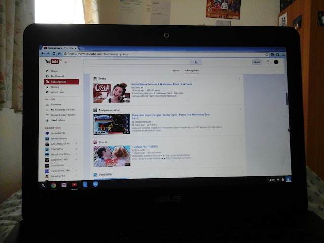Open the Tealgamemaster video three-dot menu
This screenshot has height=243, width=324.
pos(241,109)
